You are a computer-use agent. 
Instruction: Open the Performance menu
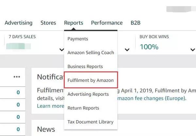pos(107,23)
